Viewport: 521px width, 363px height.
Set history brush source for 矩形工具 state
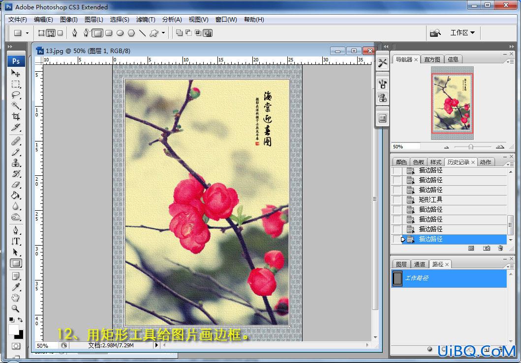(397, 200)
